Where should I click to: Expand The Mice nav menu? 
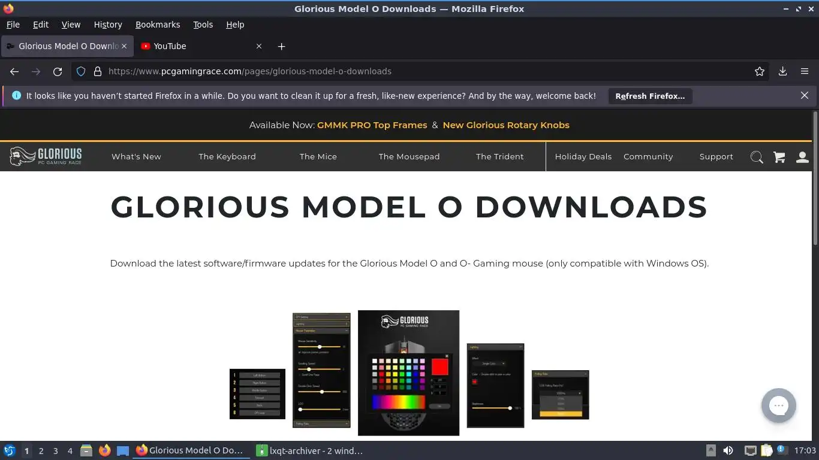(318, 156)
